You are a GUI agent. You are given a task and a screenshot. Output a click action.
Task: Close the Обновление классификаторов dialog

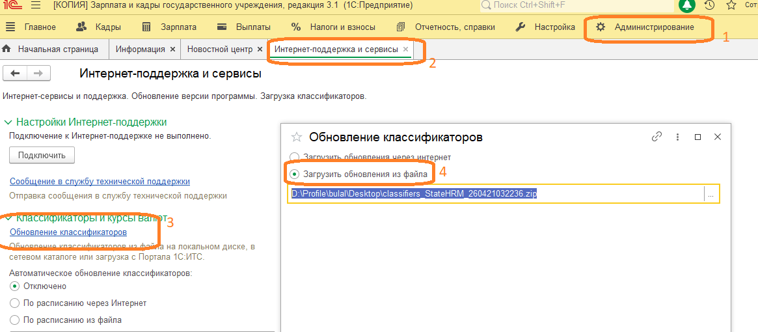718,137
